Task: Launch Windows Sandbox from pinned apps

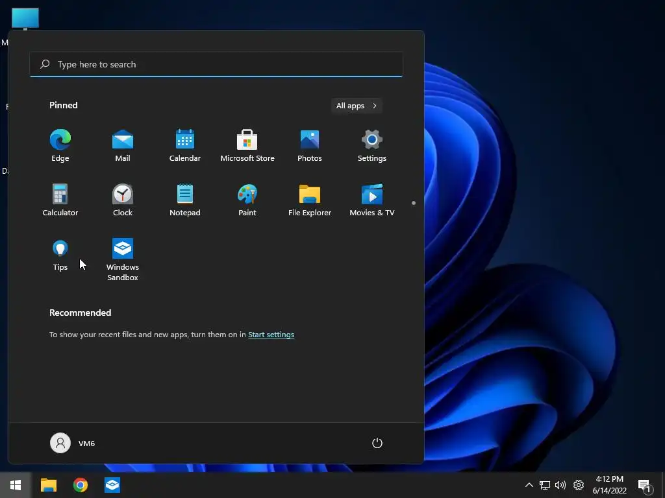Action: (123, 260)
